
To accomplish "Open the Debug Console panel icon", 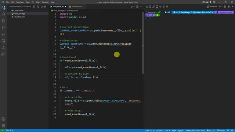I will point(153,7).
